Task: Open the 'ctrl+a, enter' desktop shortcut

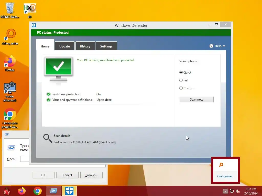Action: tap(10, 37)
